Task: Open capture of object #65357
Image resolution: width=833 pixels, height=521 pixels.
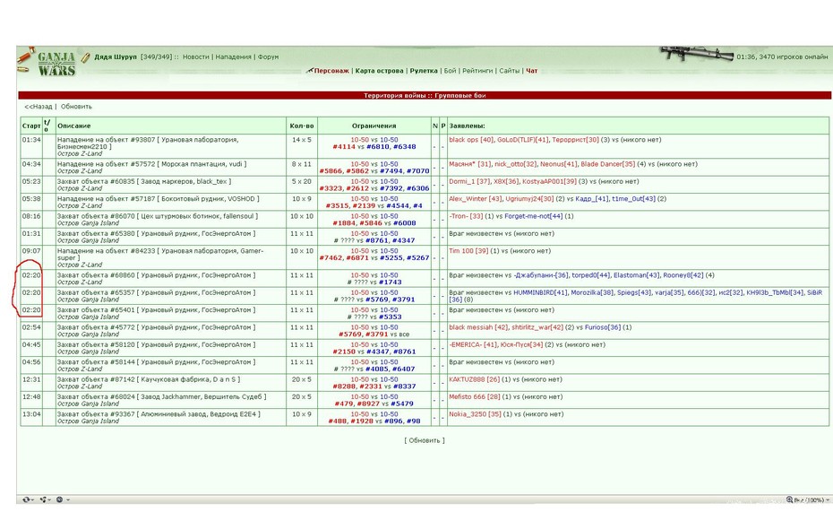Action: [156, 292]
